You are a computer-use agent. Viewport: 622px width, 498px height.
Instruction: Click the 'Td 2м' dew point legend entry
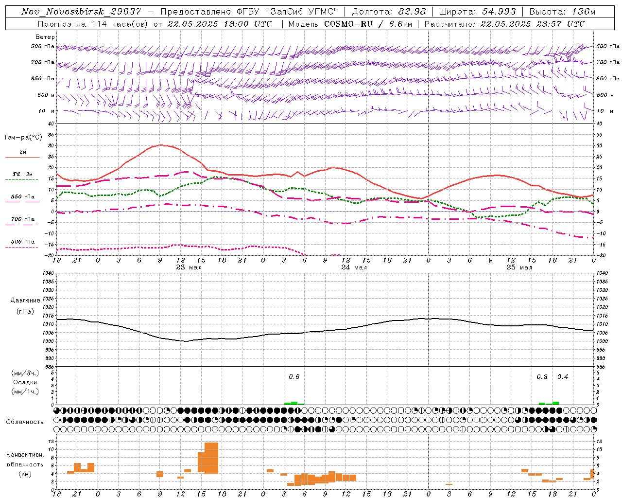[22, 174]
